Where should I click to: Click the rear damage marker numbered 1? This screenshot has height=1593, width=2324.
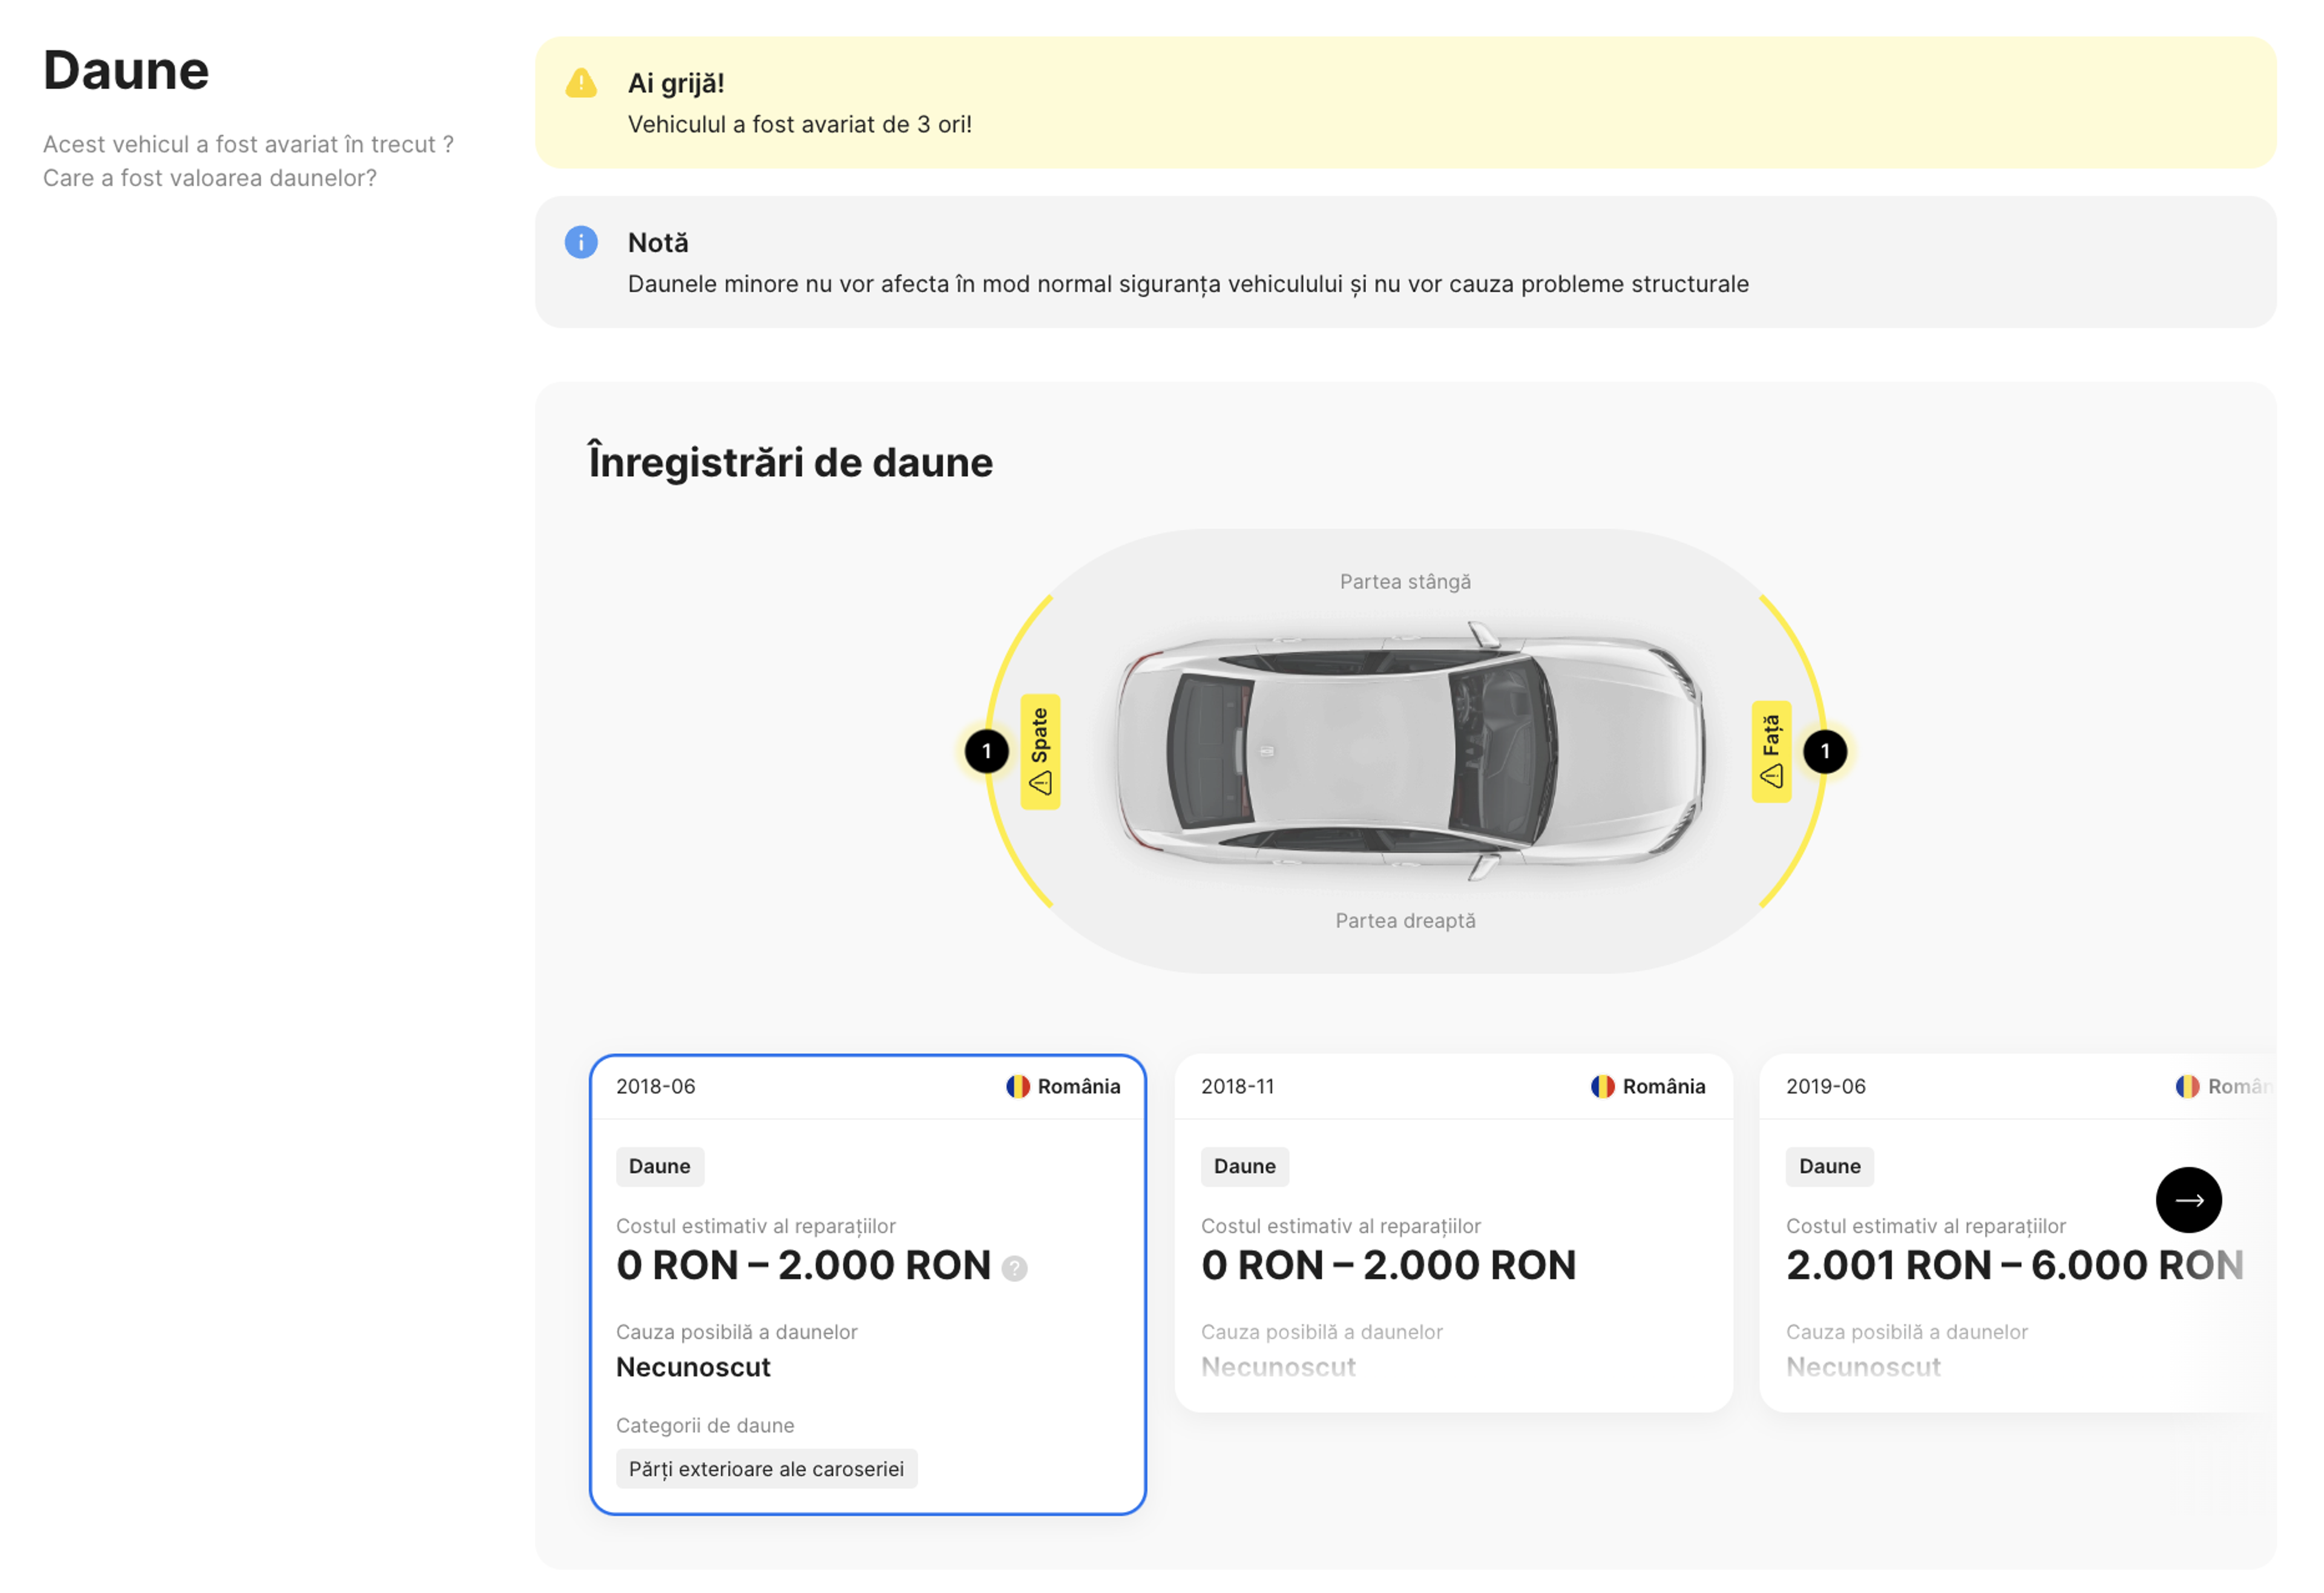(986, 751)
